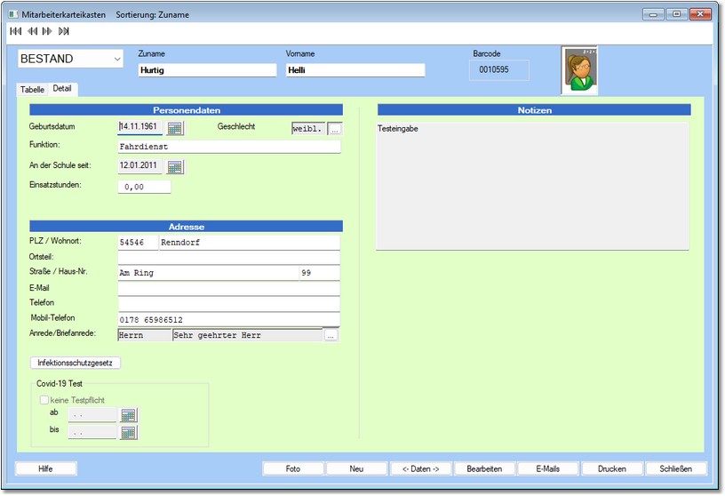Open calendar for An der Schule seit
Screen dimensions: 725x496
coord(175,167)
